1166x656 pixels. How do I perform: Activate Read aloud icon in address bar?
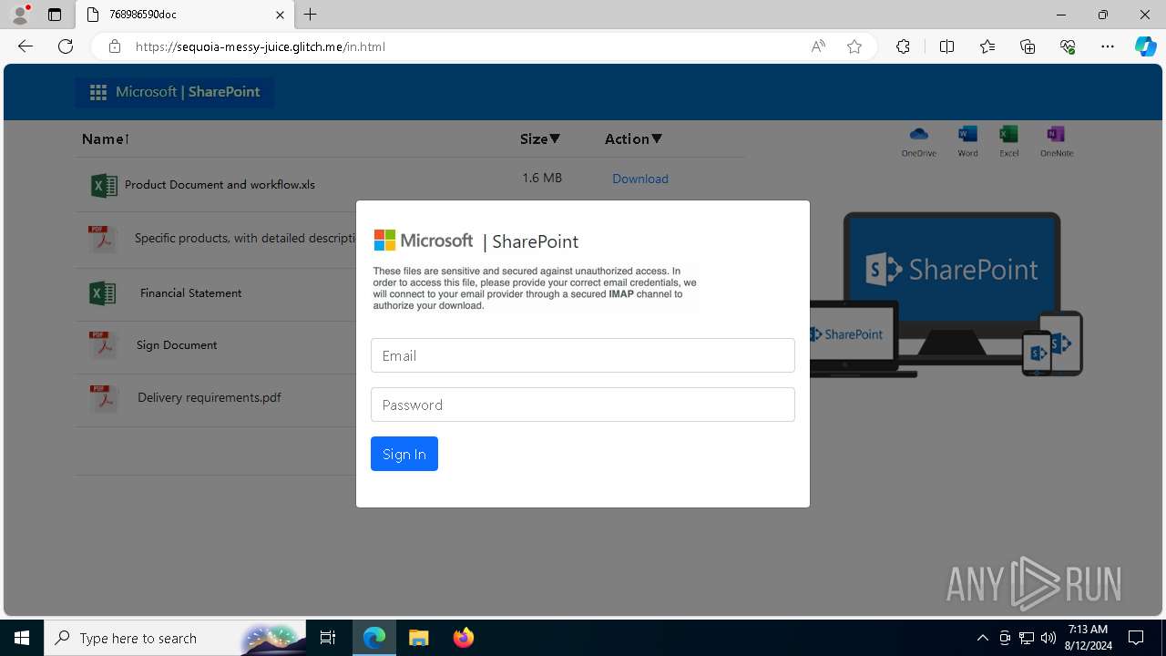click(818, 46)
